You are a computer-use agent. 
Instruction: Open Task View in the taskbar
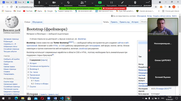click(10, 98)
